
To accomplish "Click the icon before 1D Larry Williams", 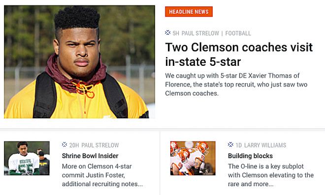I will click(x=230, y=144).
